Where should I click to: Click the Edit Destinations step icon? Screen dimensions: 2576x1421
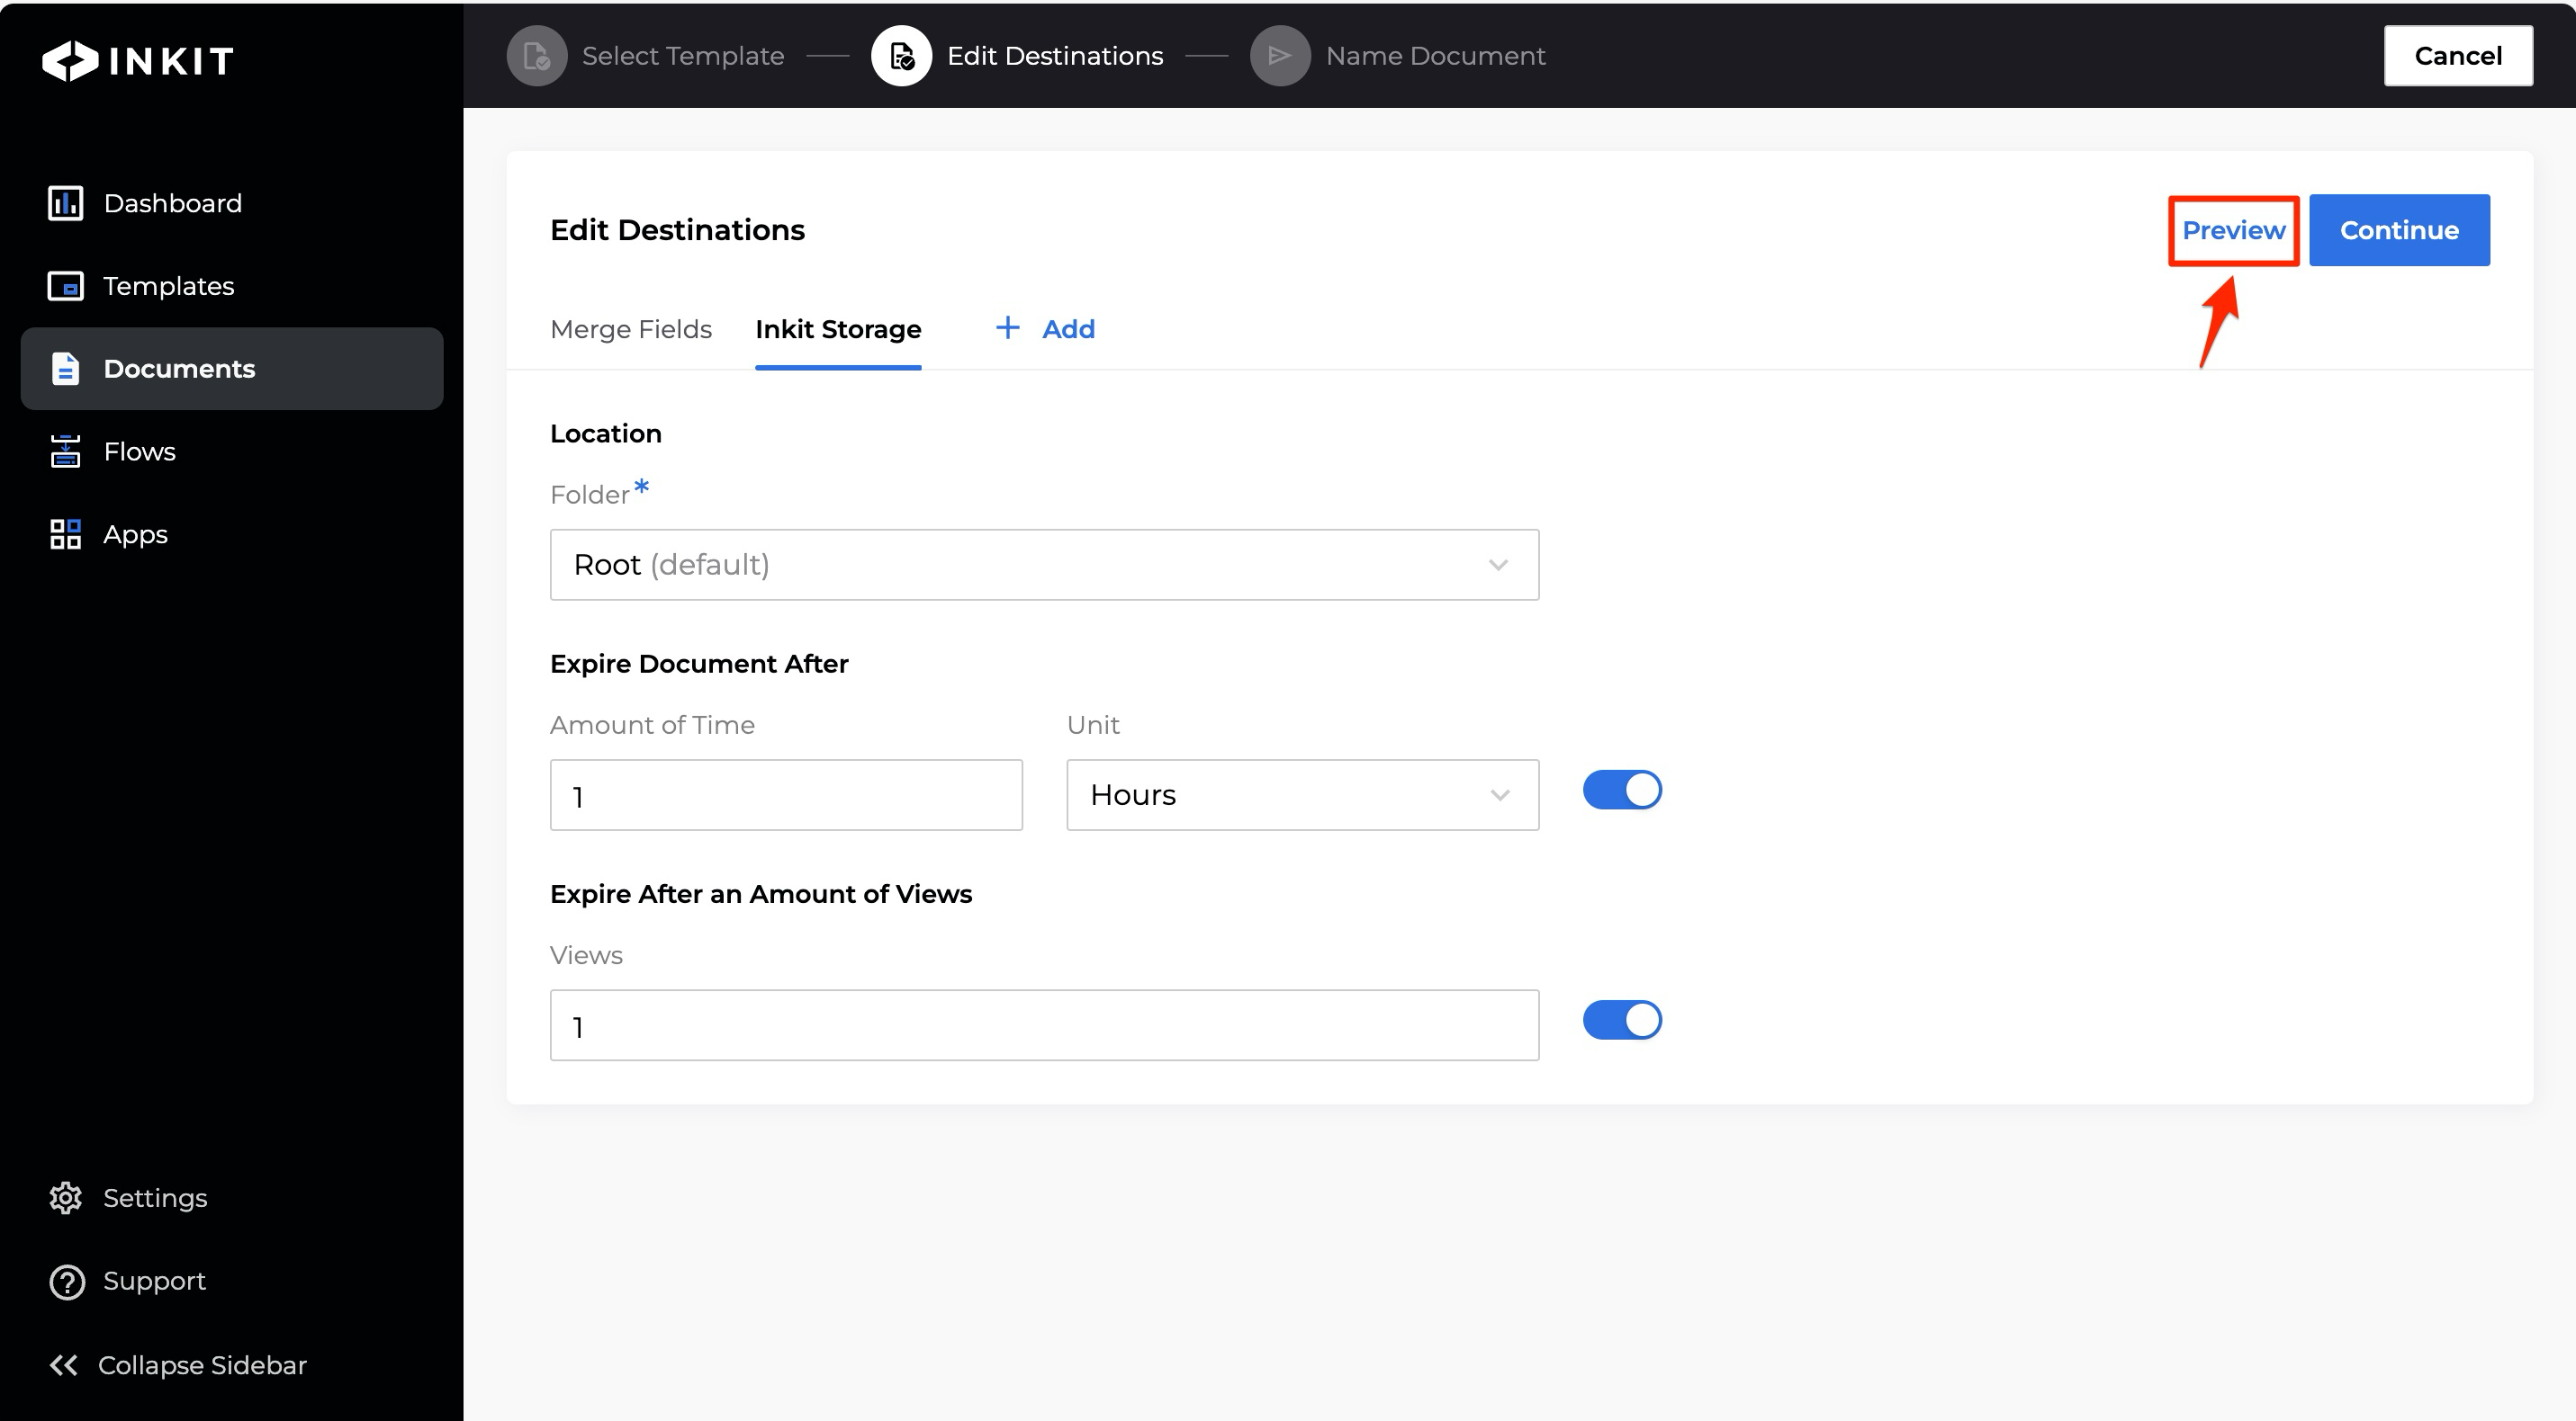click(x=902, y=56)
